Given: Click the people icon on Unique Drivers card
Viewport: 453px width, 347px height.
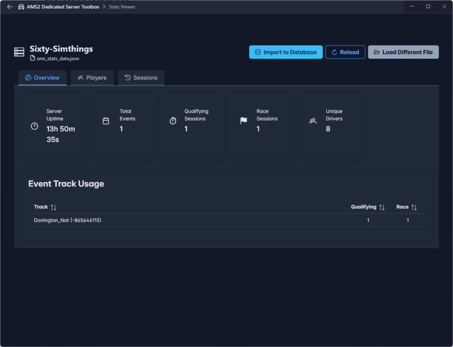Looking at the screenshot, I should click(x=313, y=121).
